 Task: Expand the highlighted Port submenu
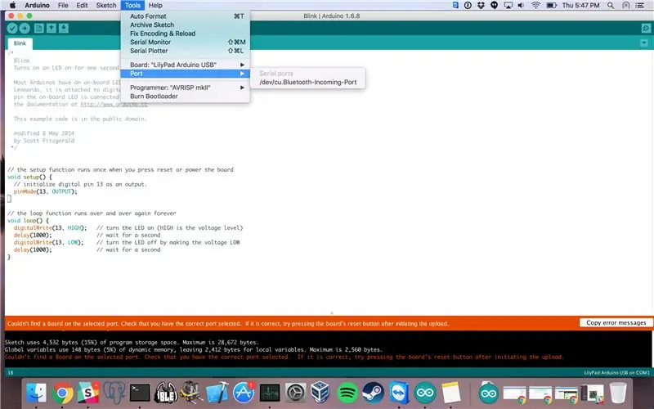point(186,74)
